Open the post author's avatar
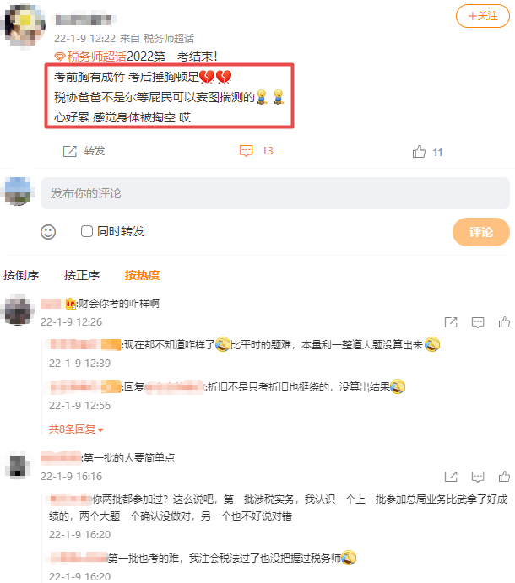 [23, 24]
